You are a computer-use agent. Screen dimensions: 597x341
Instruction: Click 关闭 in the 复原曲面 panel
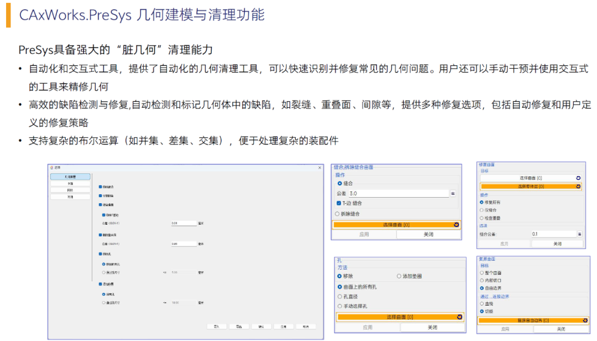tap(561, 329)
